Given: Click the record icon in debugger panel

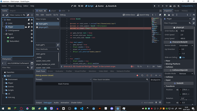Looking at the screenshot, I should pyautogui.click(x=137, y=76).
